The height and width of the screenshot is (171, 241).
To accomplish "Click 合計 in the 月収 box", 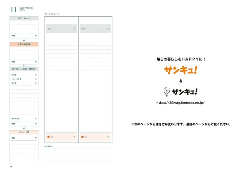I will [x=13, y=36].
